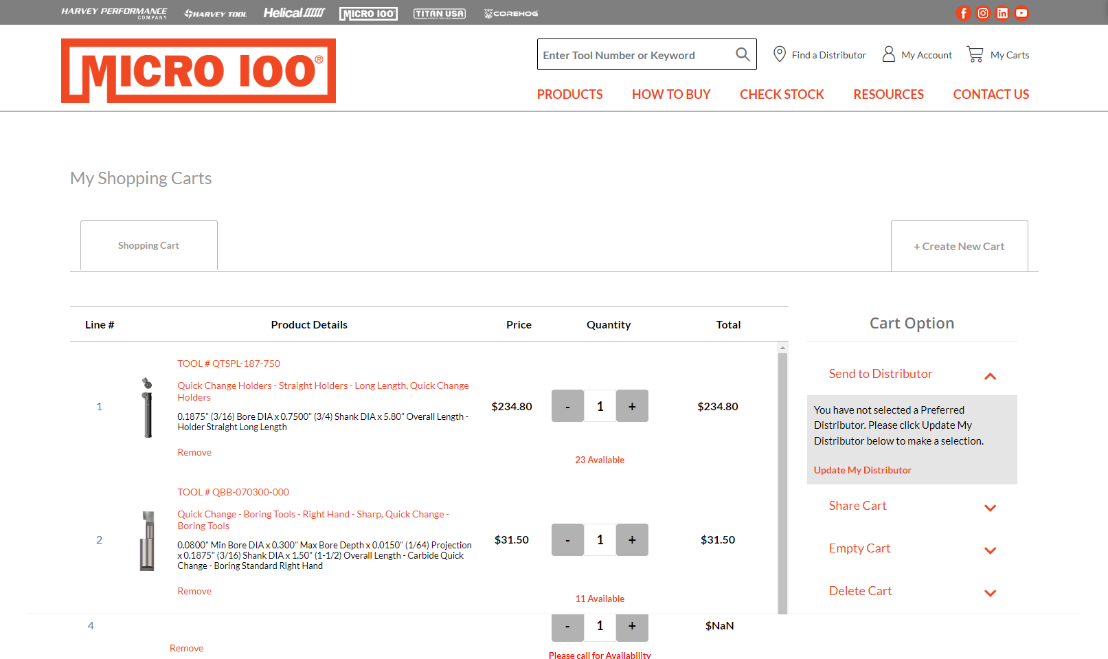This screenshot has height=659, width=1108.
Task: Open the Facebook social icon
Action: pos(963,12)
